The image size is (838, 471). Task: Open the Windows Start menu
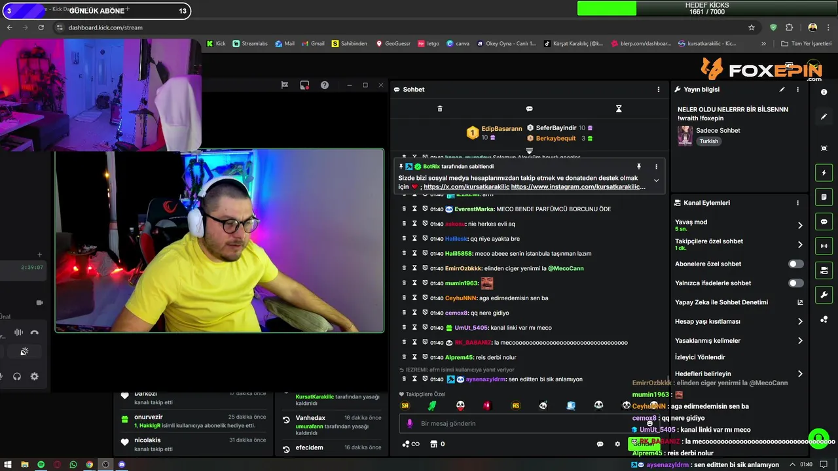[8, 464]
